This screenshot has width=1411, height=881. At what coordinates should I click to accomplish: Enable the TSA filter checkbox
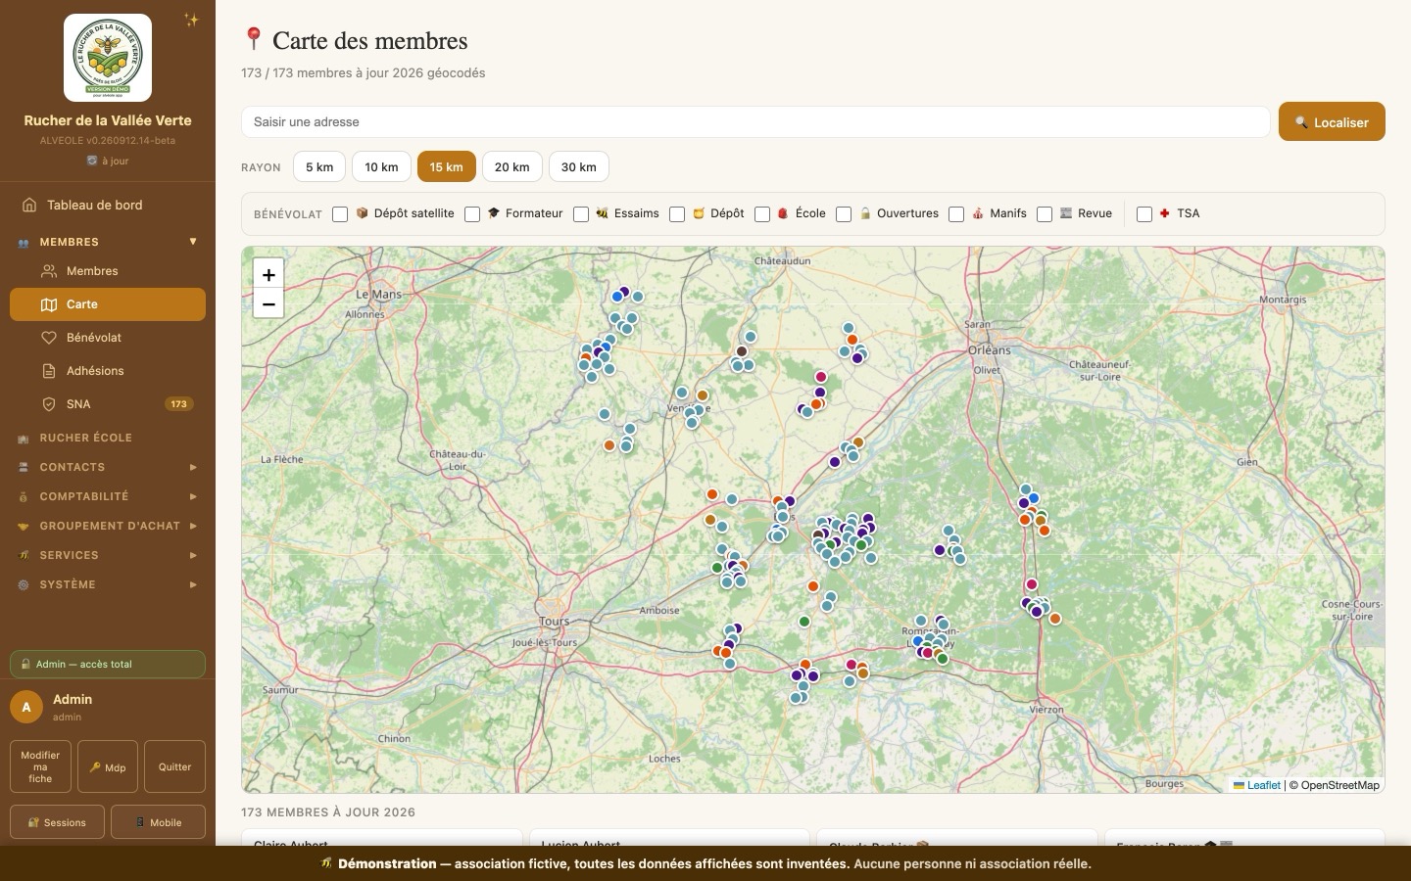(1144, 214)
